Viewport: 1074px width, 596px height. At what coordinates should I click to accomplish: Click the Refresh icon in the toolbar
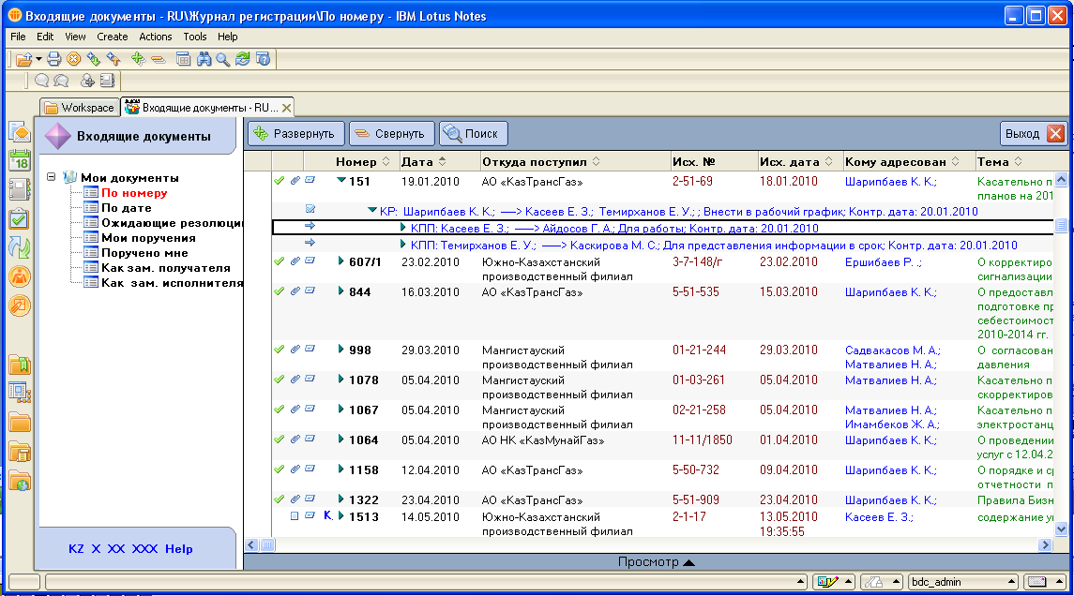(x=243, y=59)
